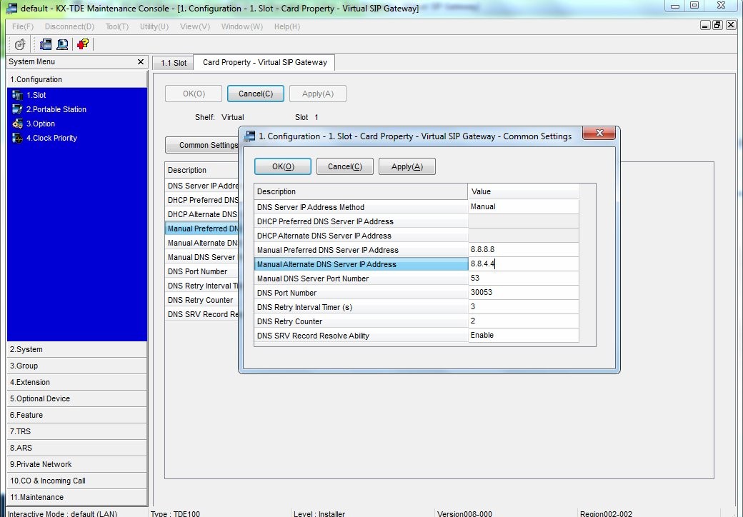Screen dimensions: 743x517
Task: Expand the 3.Group section
Action: [77, 366]
